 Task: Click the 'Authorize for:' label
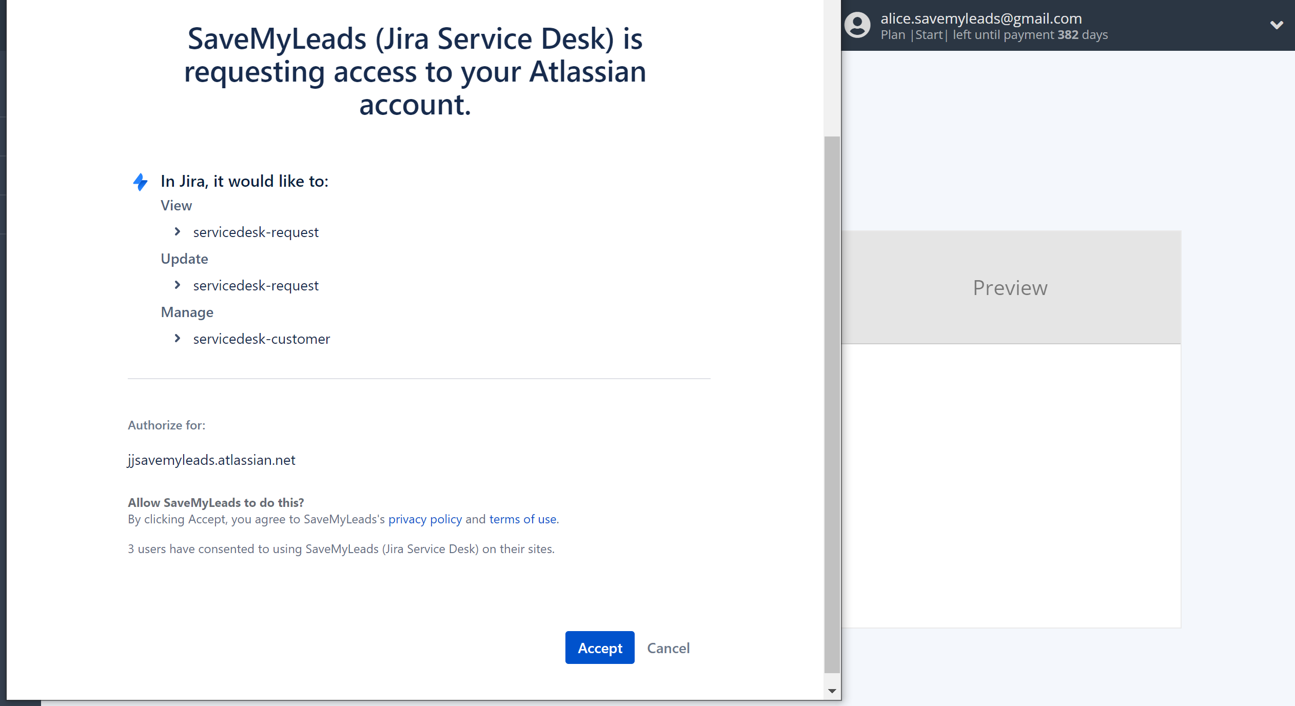(x=166, y=425)
